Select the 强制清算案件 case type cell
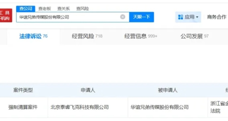This screenshot has height=121, width=228. tap(23, 107)
